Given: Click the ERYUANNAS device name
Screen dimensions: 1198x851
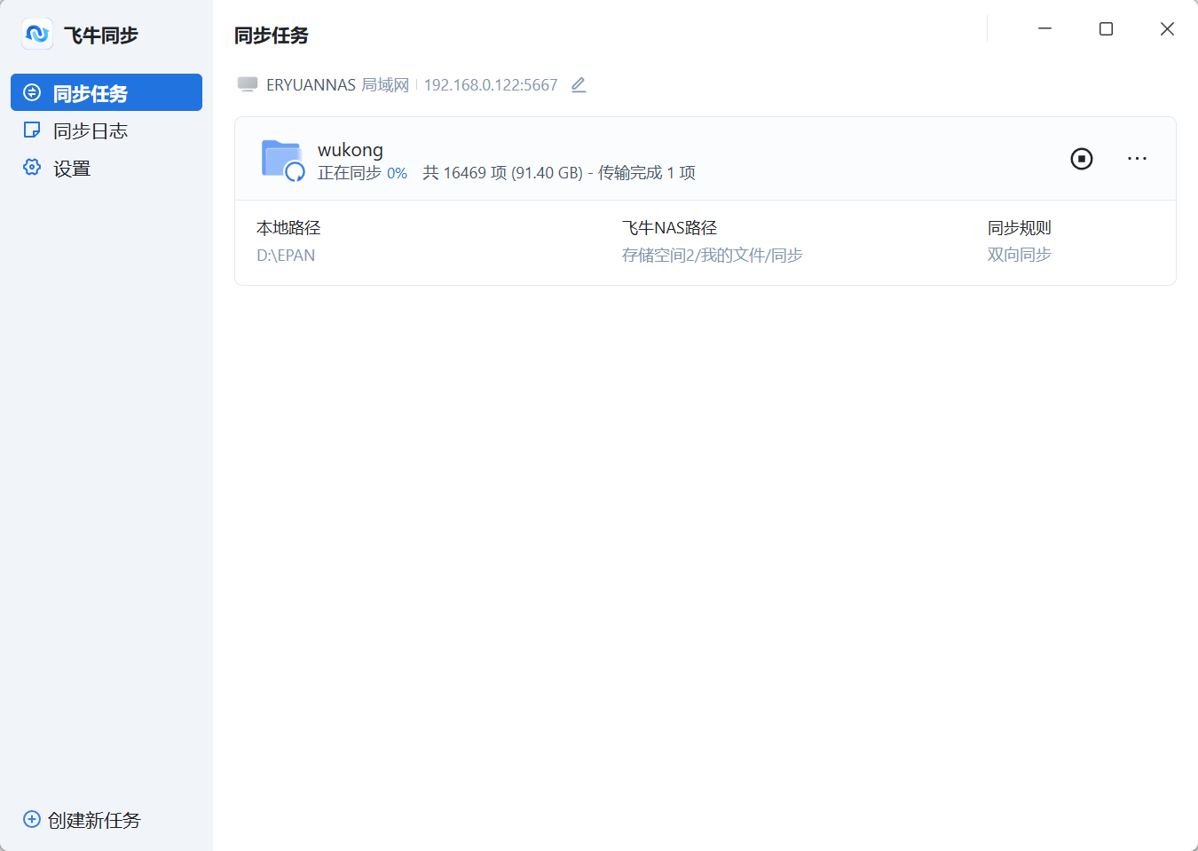Looking at the screenshot, I should pyautogui.click(x=311, y=85).
